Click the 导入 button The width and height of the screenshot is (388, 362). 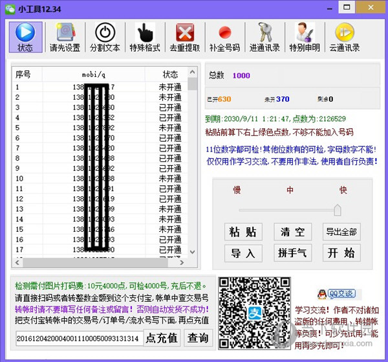click(243, 253)
